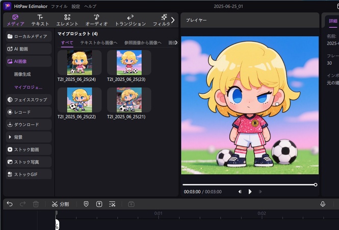The image size is (339, 230).
Task: Select thumbnail T2I_2025_06_25(21)
Action: point(129,100)
